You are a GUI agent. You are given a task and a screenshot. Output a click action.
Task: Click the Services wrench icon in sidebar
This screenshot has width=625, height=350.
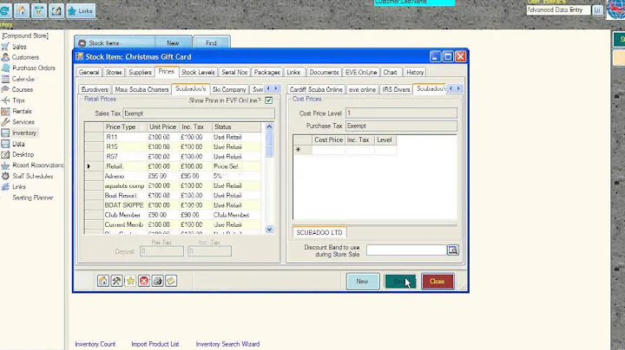pyautogui.click(x=5, y=122)
